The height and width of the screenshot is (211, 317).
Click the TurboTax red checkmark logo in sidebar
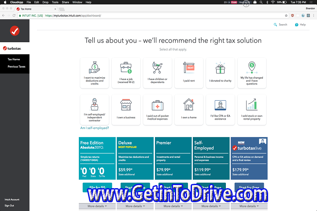click(15, 31)
